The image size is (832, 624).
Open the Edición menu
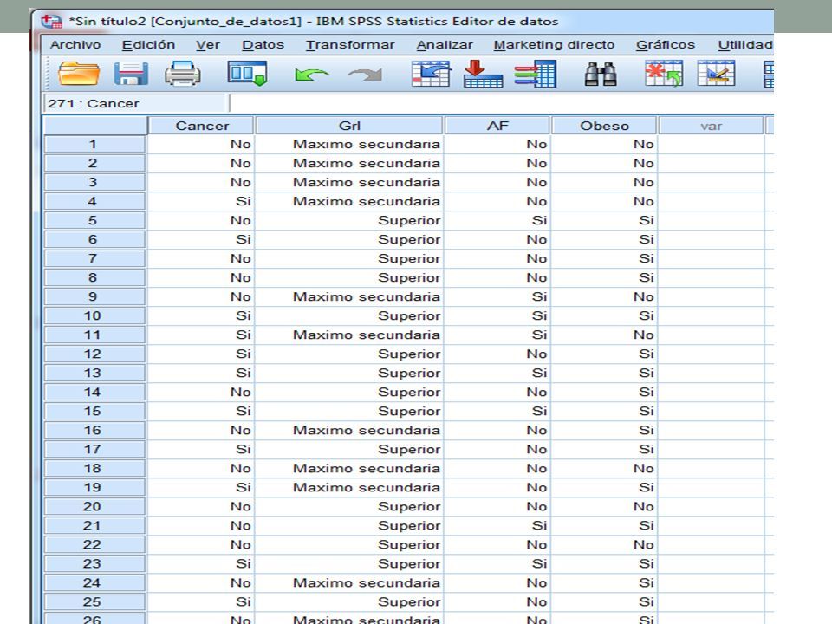point(148,44)
